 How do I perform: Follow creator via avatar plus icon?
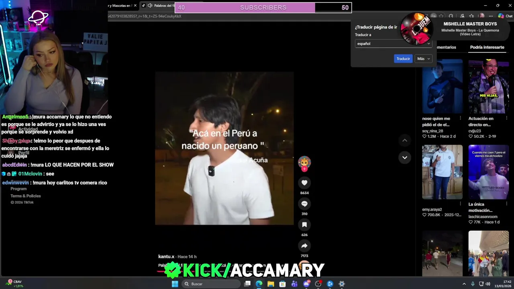coord(304,169)
